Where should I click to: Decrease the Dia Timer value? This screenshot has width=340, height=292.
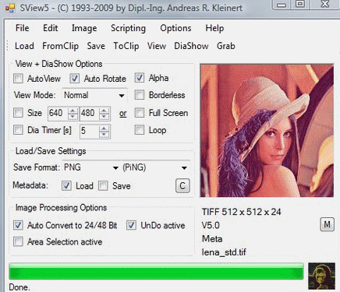104,134
